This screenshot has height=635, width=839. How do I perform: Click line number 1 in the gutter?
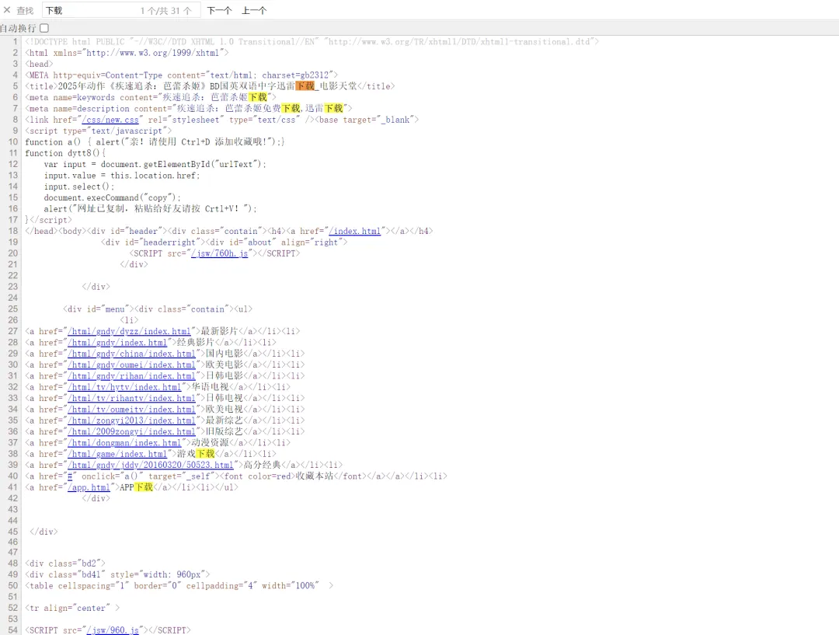point(16,41)
